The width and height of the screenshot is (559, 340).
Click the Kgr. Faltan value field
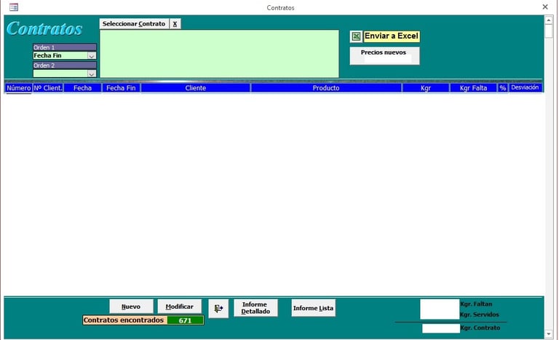pyautogui.click(x=440, y=304)
